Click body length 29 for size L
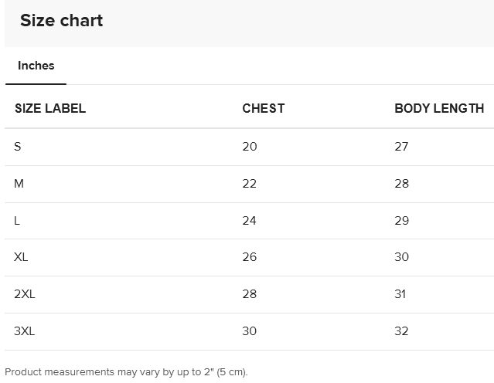The image size is (494, 383). (x=401, y=221)
